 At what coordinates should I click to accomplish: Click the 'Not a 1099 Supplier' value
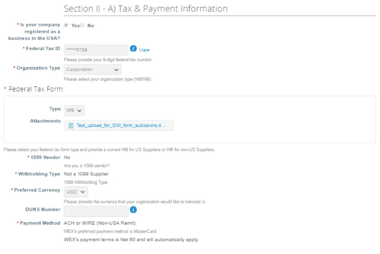point(86,174)
